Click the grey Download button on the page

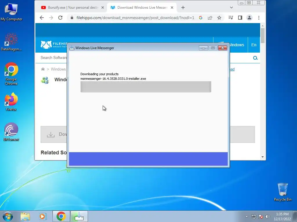[54, 134]
